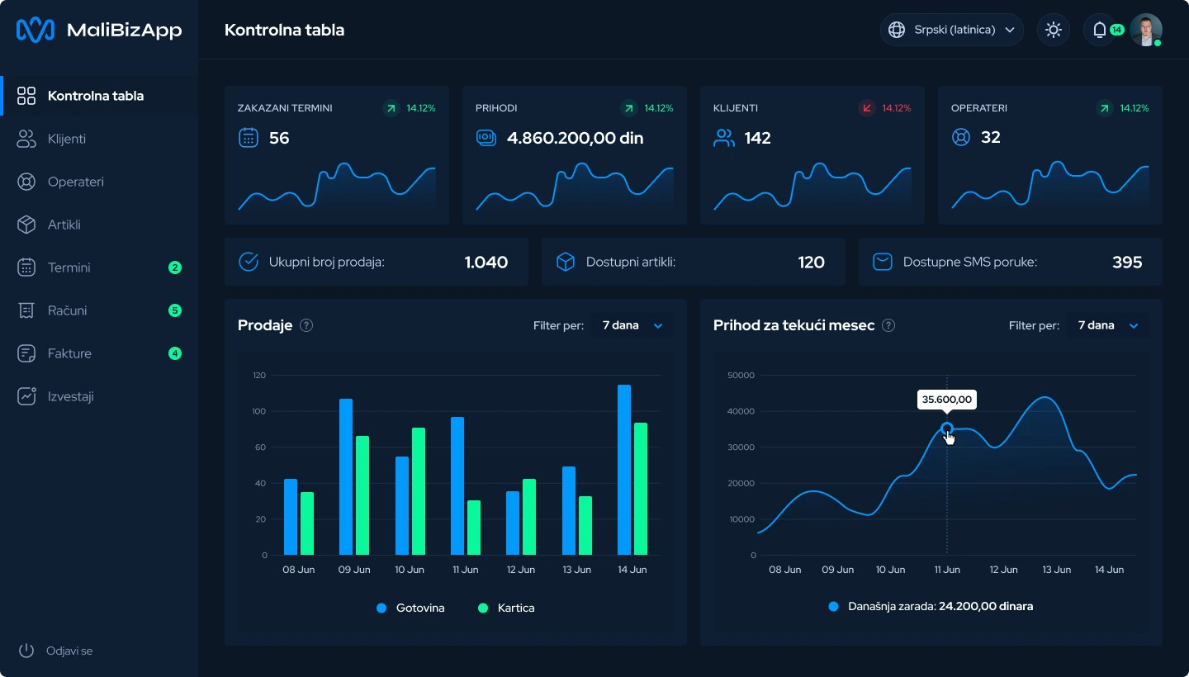Screen dimensions: 1189x677
Task: Open the user profile avatar
Action: click(x=1145, y=30)
